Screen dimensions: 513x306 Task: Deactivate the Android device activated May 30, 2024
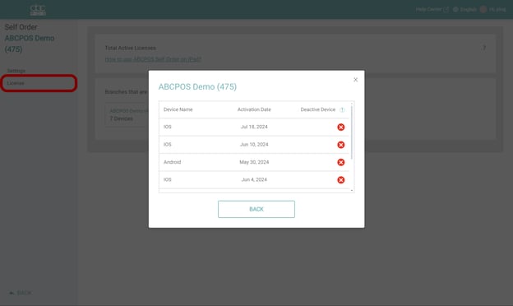[x=340, y=162]
